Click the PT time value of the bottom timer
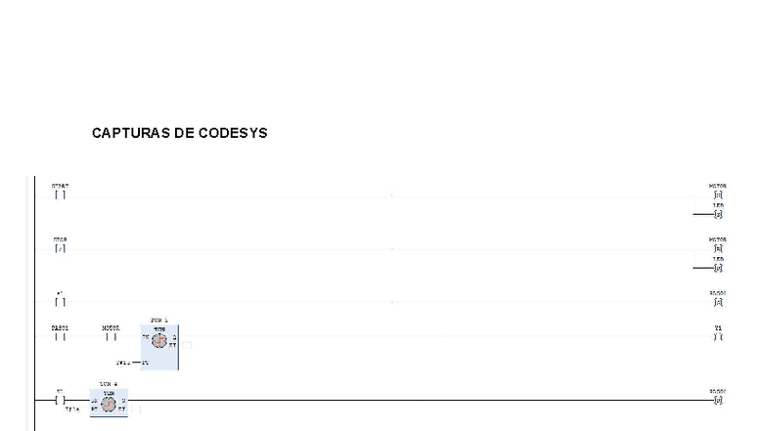Image resolution: width=767 pixels, height=431 pixels. tap(70, 411)
